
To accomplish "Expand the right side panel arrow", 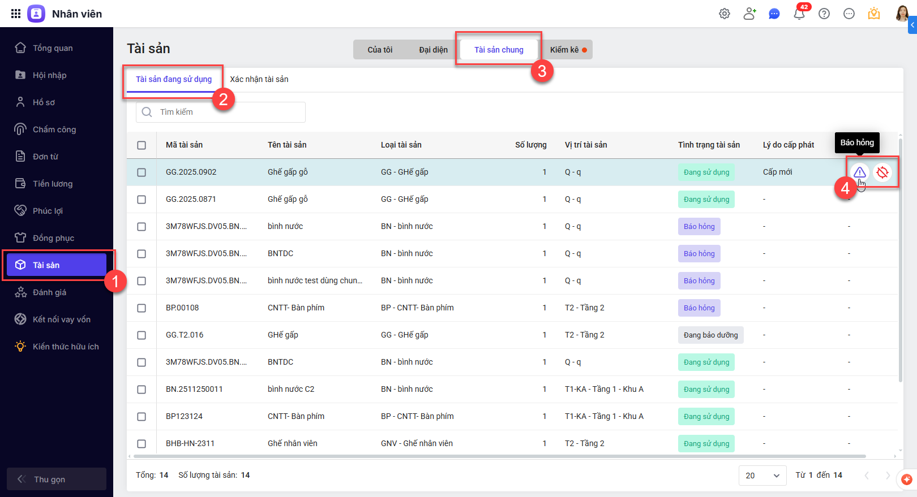I will coord(912,25).
